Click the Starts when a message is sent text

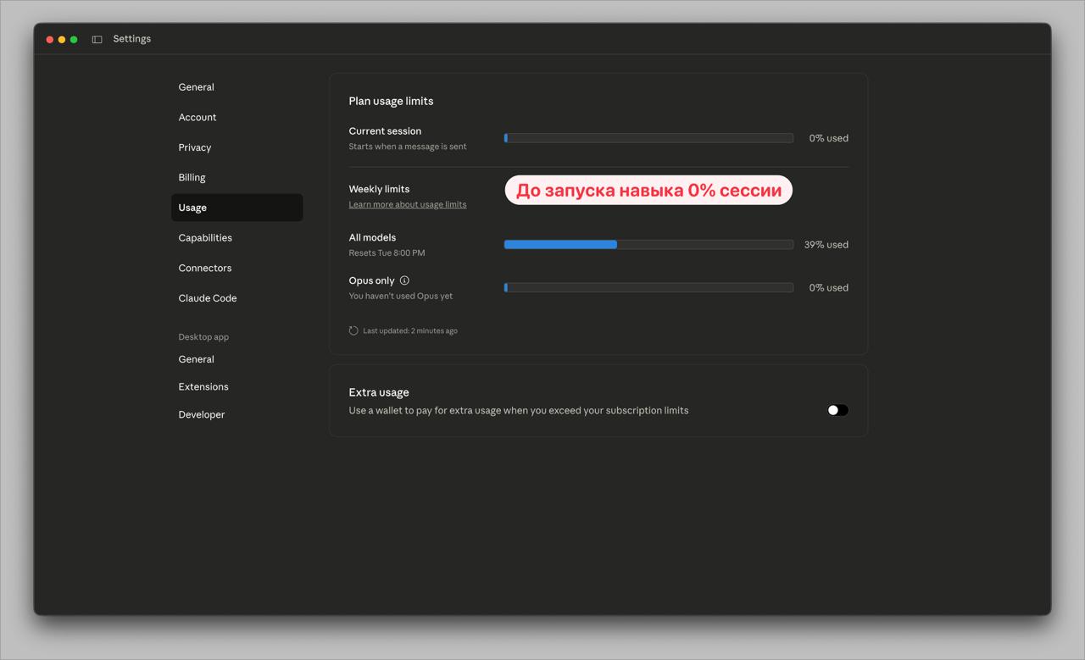[x=408, y=147]
